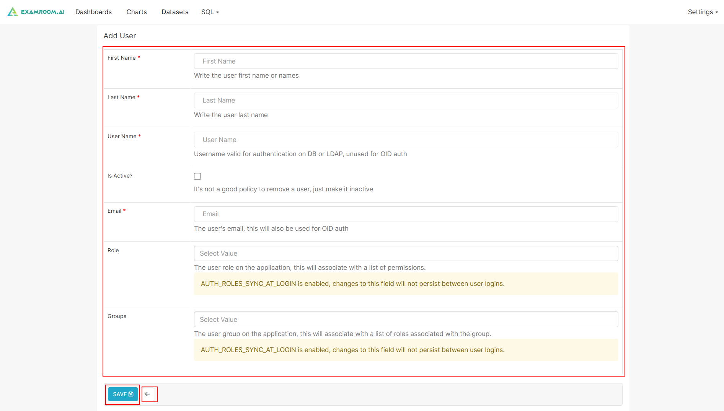Click the ExamRoom.AI logo
The image size is (724, 411).
(36, 12)
